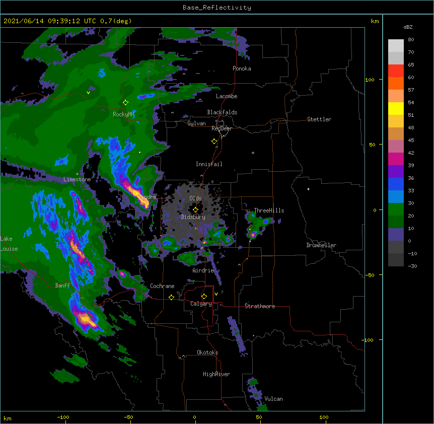Click the yellow diamond marker below Cochrane
This screenshot has height=424, width=434.
click(171, 298)
